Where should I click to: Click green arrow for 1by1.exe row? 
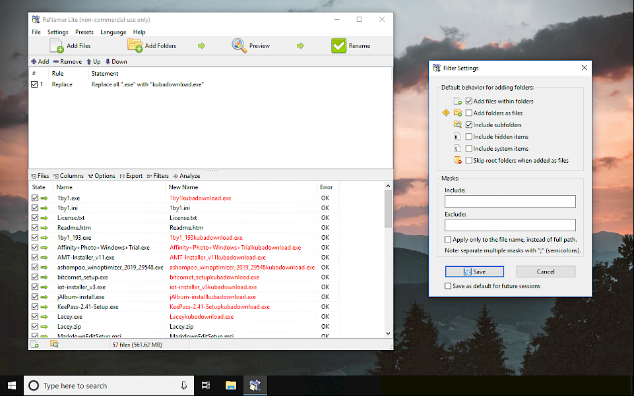click(44, 198)
